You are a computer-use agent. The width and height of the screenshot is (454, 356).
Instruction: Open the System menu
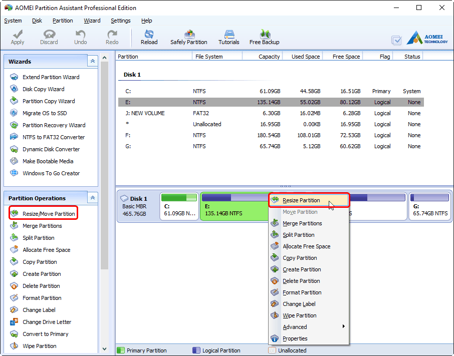click(13, 21)
